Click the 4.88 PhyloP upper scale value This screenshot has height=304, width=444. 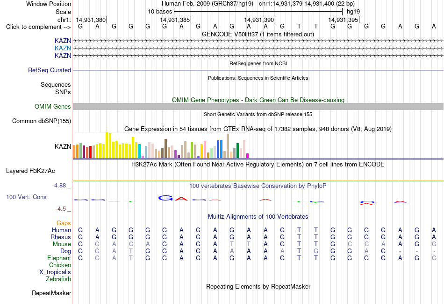tap(60, 186)
